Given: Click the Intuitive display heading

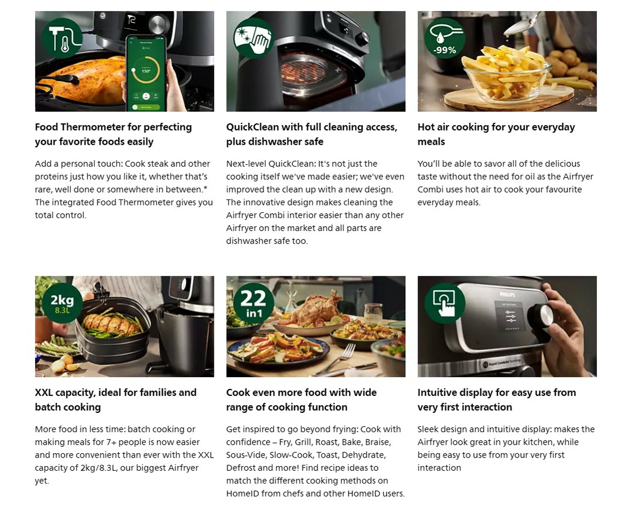Looking at the screenshot, I should point(497,400).
